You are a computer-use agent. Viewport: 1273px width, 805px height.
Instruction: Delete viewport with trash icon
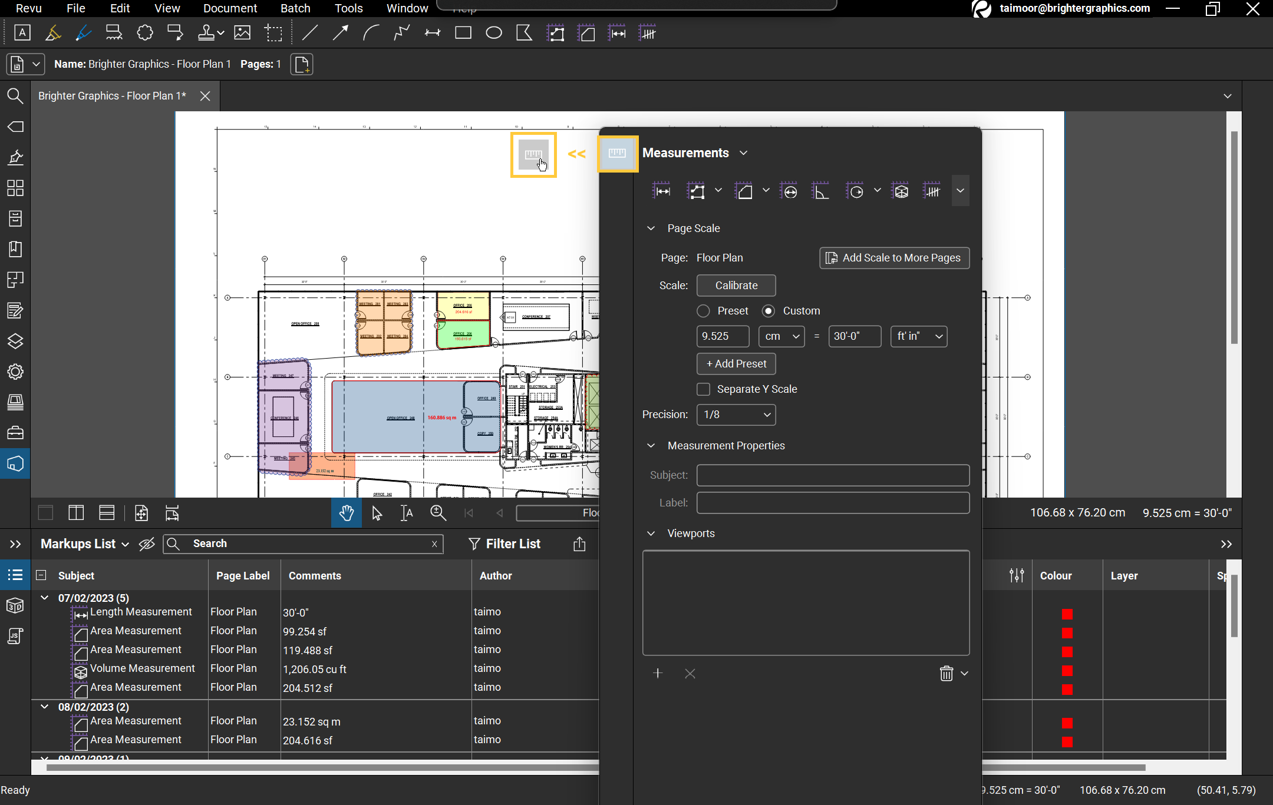(x=946, y=674)
